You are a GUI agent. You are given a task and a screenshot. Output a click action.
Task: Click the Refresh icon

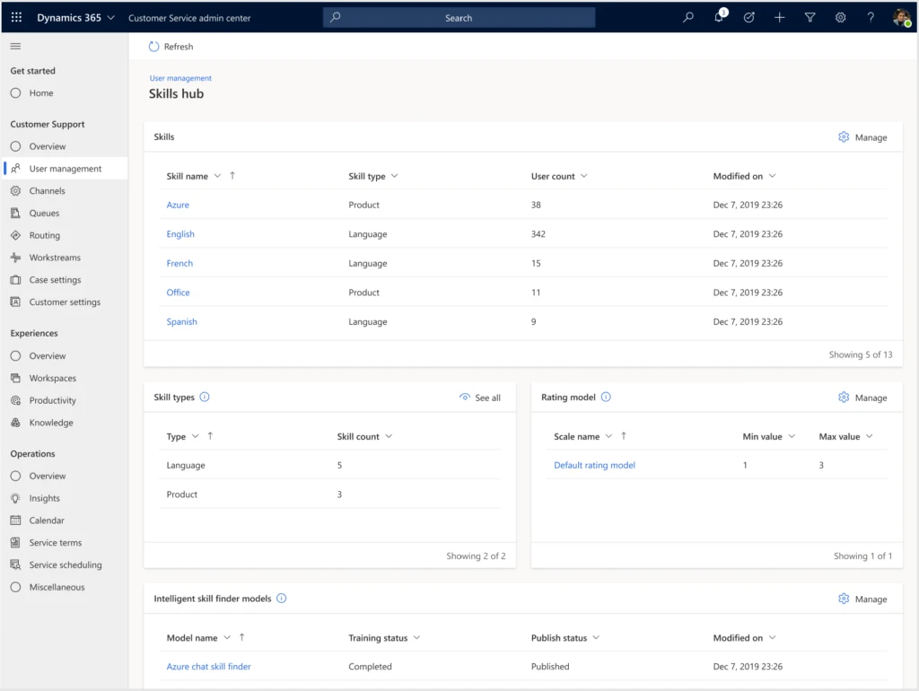153,47
